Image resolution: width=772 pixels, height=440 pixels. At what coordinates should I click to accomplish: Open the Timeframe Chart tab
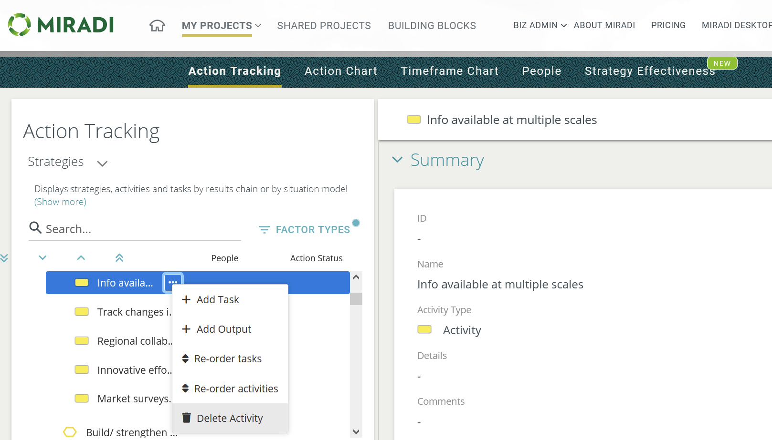click(449, 71)
